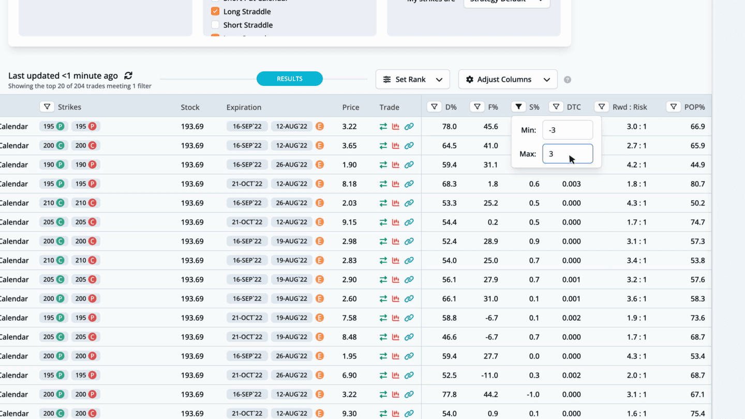Check the Short Straddle checkbox
745x419 pixels.
215,25
